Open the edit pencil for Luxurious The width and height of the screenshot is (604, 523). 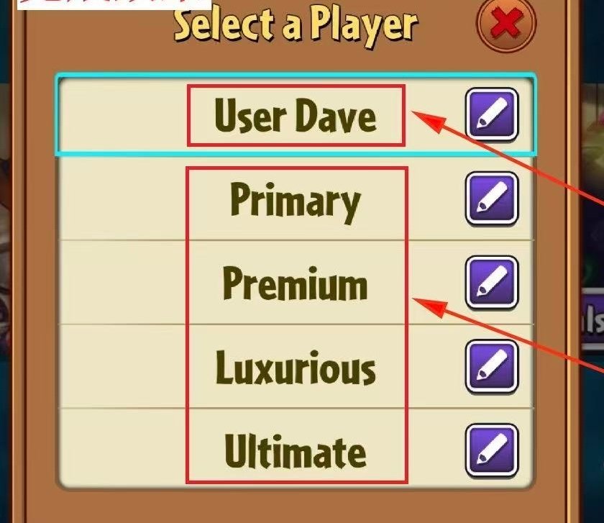(492, 366)
